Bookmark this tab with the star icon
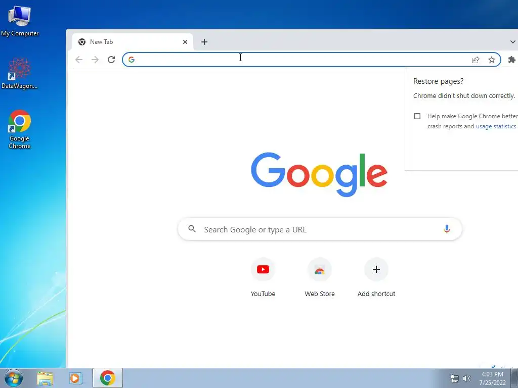The width and height of the screenshot is (518, 388). tap(492, 60)
